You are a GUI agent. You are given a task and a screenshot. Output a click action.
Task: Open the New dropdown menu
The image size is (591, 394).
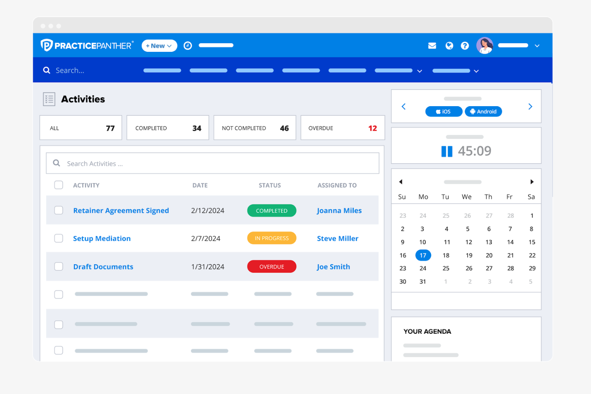point(159,46)
